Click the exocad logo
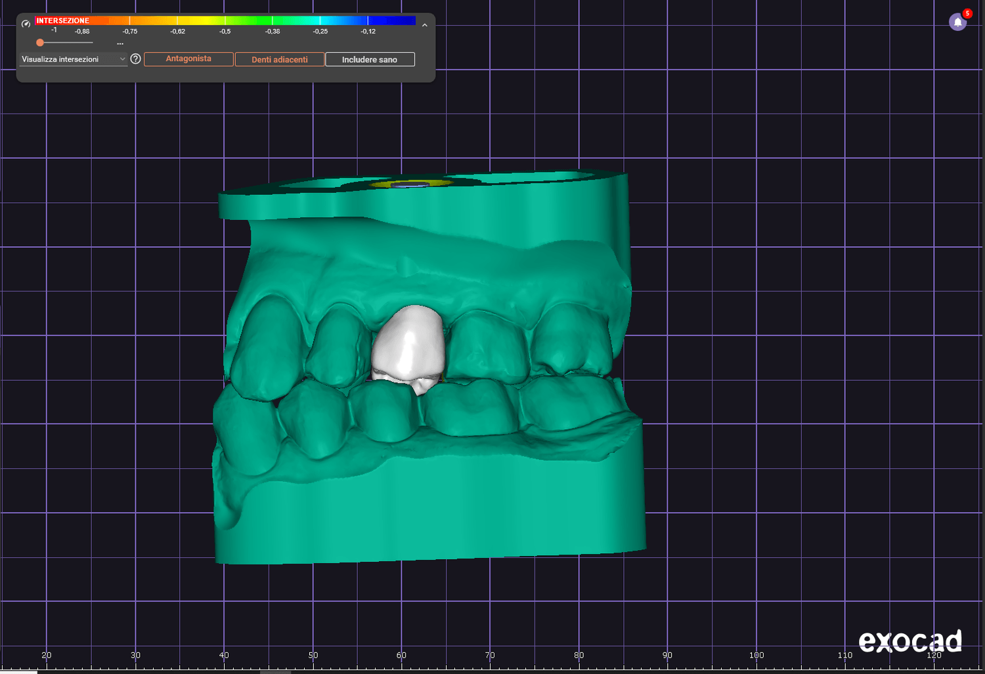Screen dimensions: 985x674 pos(909,641)
